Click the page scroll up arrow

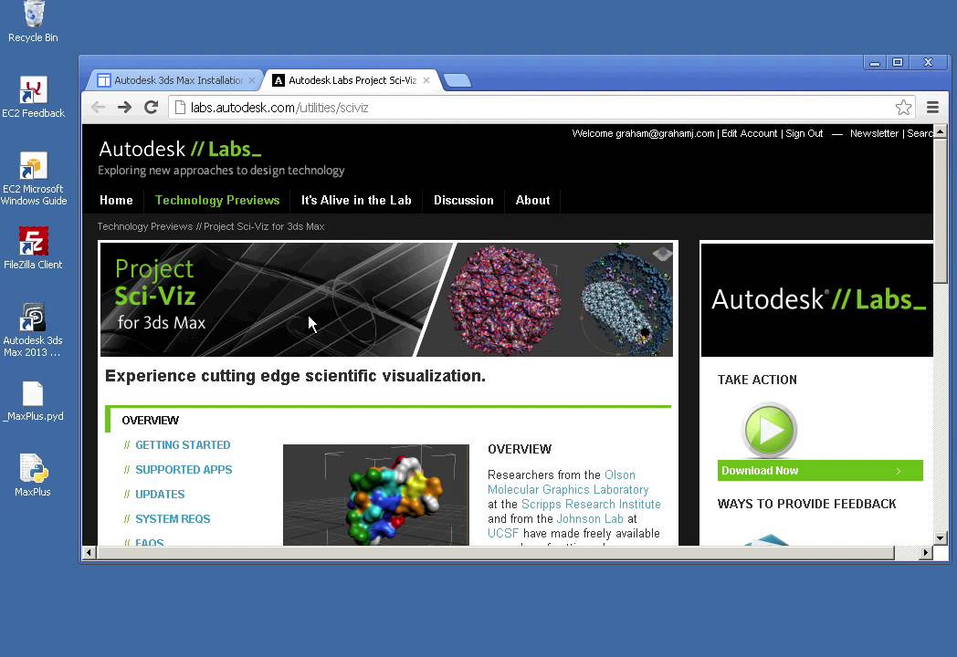point(940,131)
